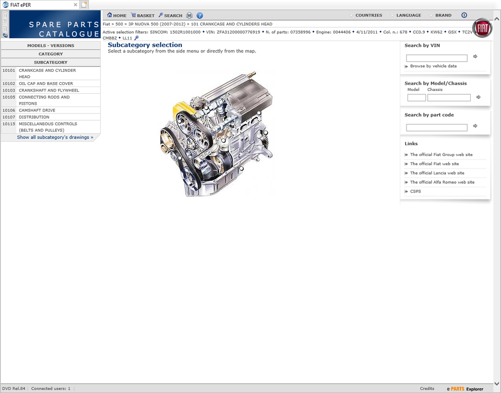
Task: Click the engine diagram map image
Action: (x=217, y=133)
